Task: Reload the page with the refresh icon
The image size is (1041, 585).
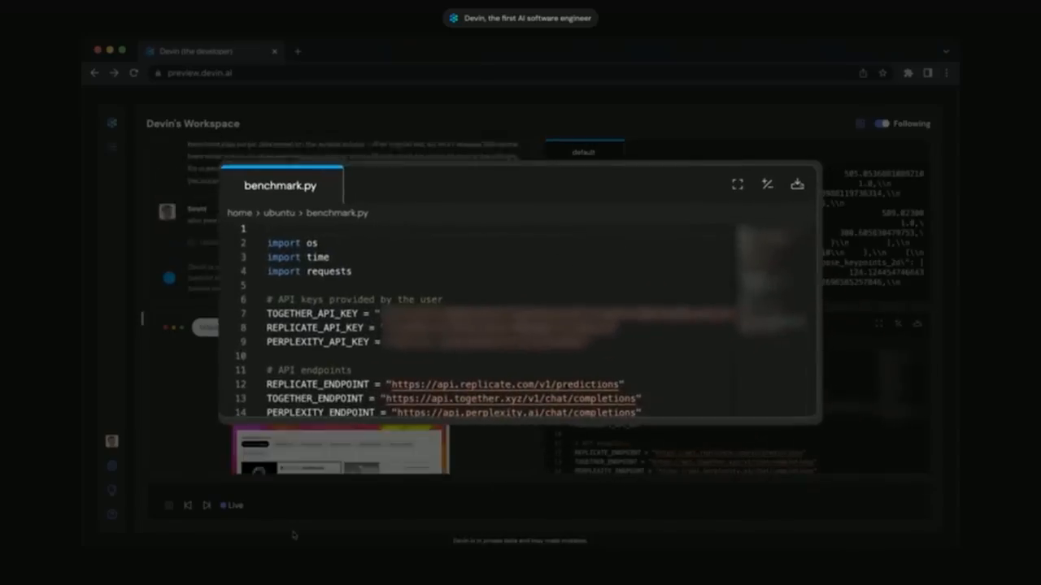Action: pyautogui.click(x=133, y=73)
